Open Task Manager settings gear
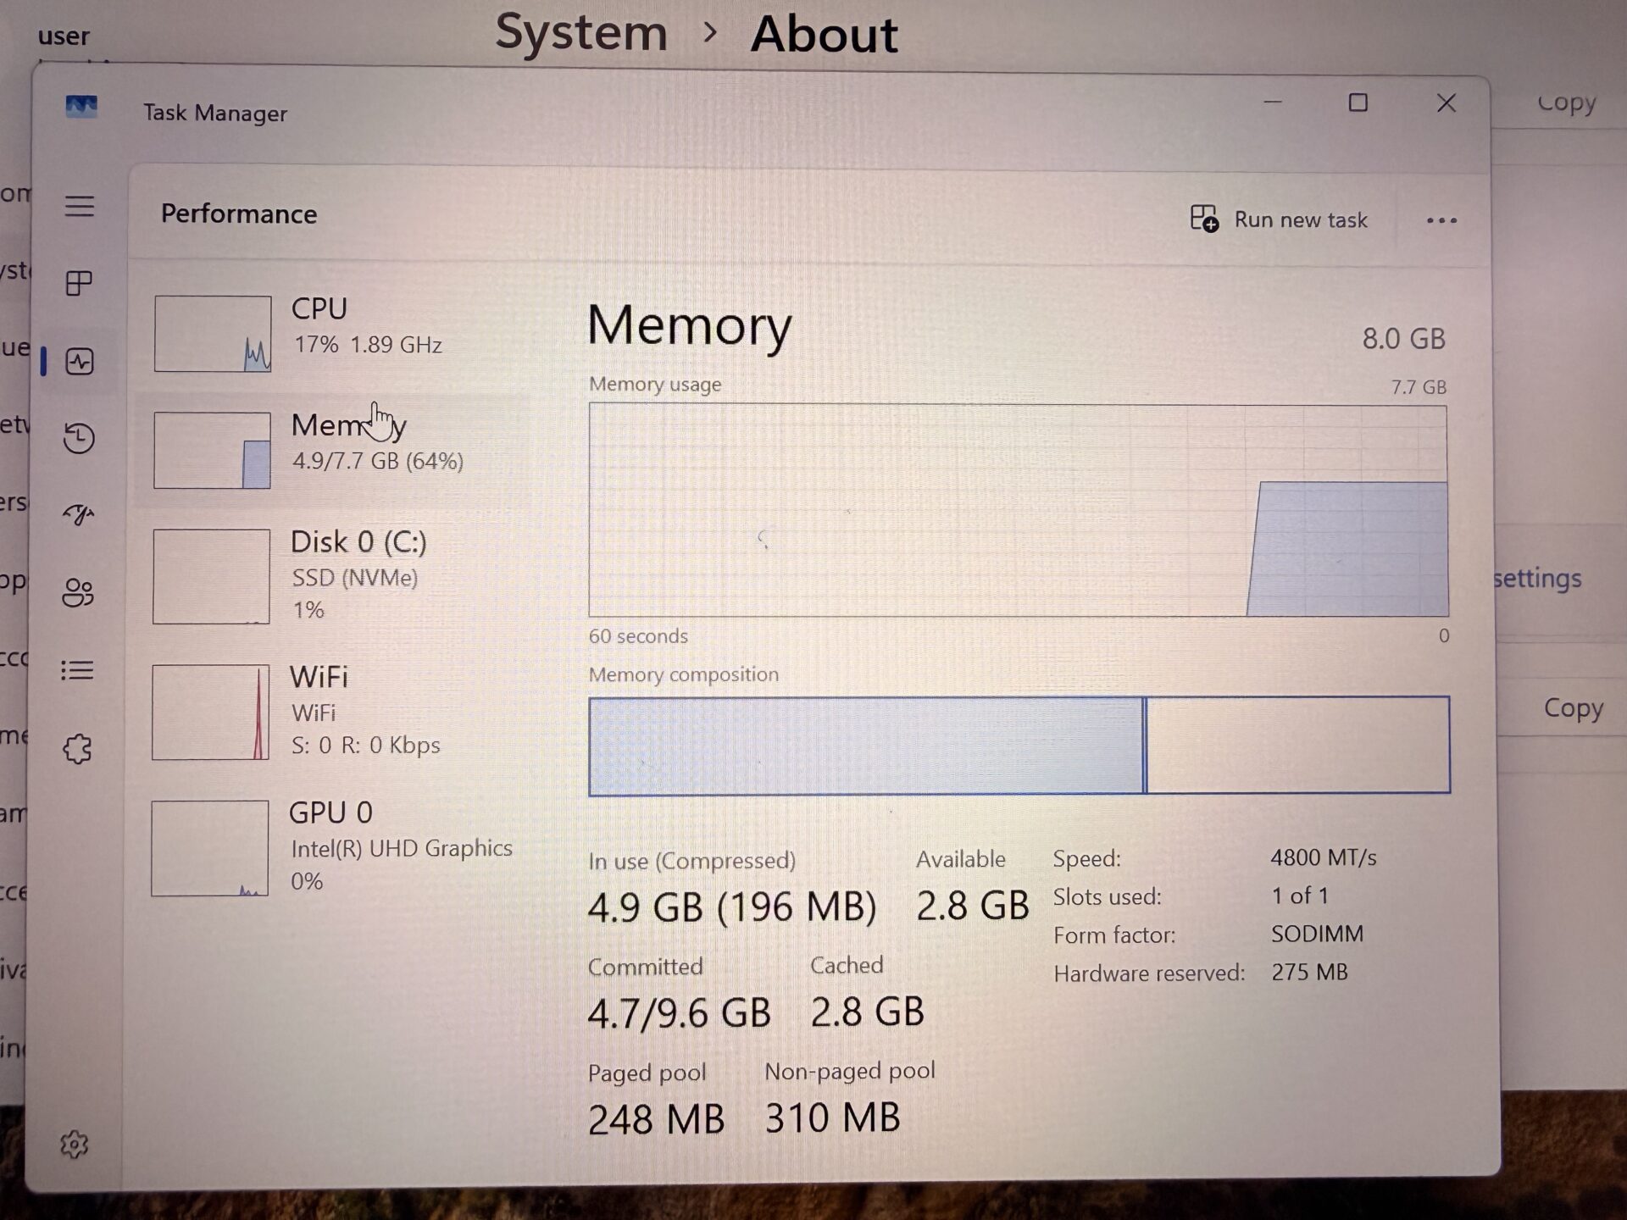The image size is (1627, 1220). tap(75, 1145)
